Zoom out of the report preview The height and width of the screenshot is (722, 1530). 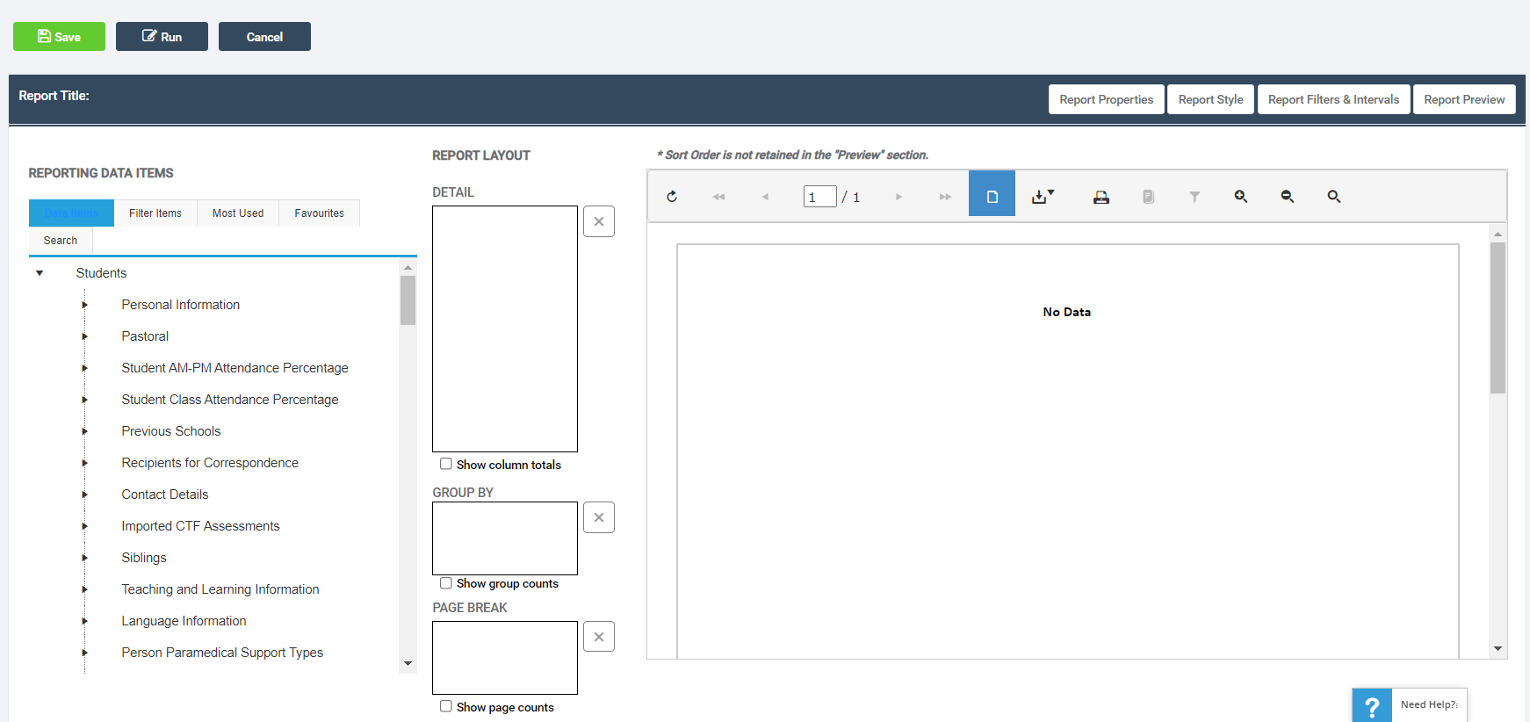click(1287, 197)
